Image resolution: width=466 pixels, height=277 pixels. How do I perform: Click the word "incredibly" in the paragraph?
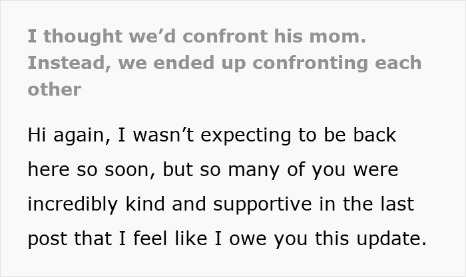coord(73,205)
